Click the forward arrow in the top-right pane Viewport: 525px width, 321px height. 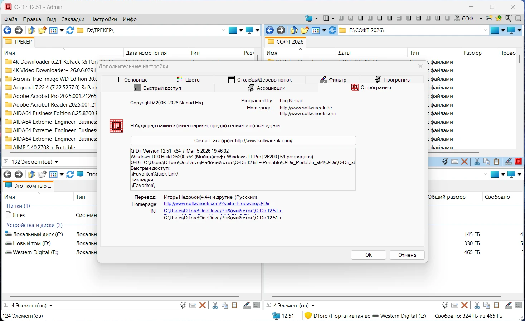pos(281,30)
